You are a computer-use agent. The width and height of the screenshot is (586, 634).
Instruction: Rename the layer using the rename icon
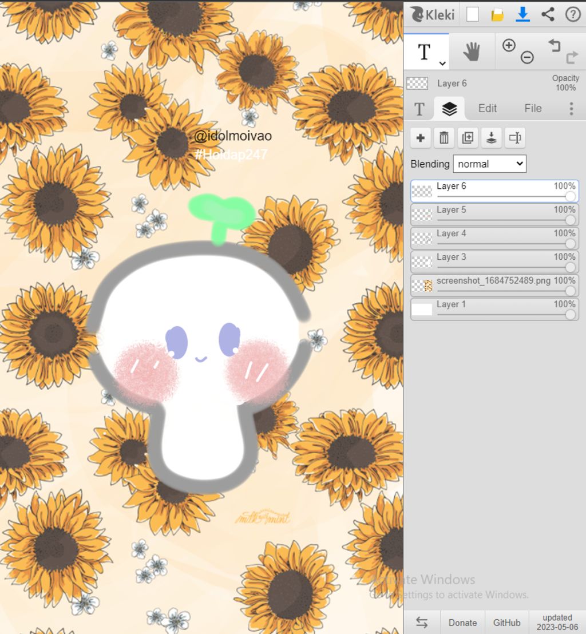tap(514, 138)
